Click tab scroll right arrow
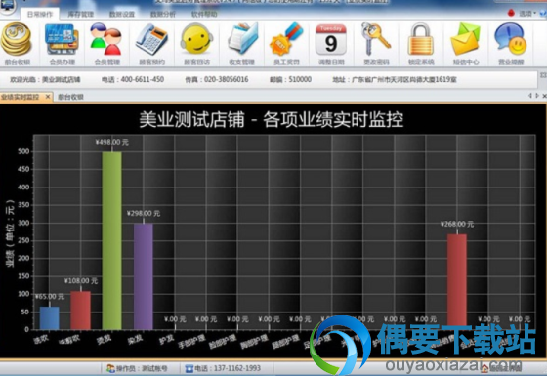The width and height of the screenshot is (547, 376). click(x=537, y=96)
